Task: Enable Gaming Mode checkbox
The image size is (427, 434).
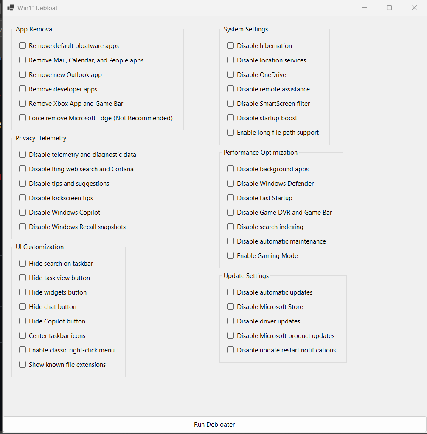Action: pyautogui.click(x=230, y=255)
